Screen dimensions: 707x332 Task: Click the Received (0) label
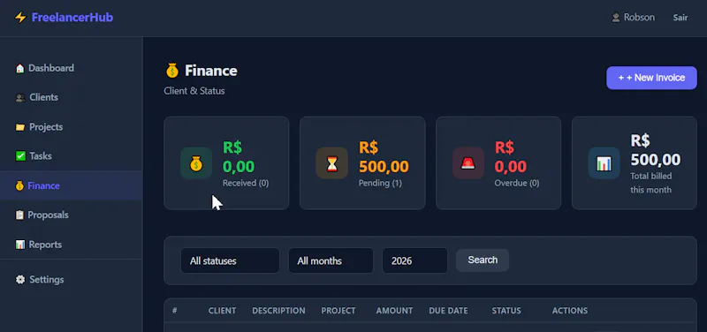coord(246,184)
